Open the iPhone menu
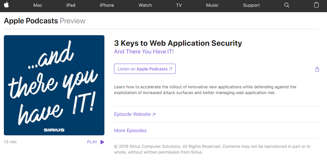The width and height of the screenshot is (327, 167). pos(107,5)
